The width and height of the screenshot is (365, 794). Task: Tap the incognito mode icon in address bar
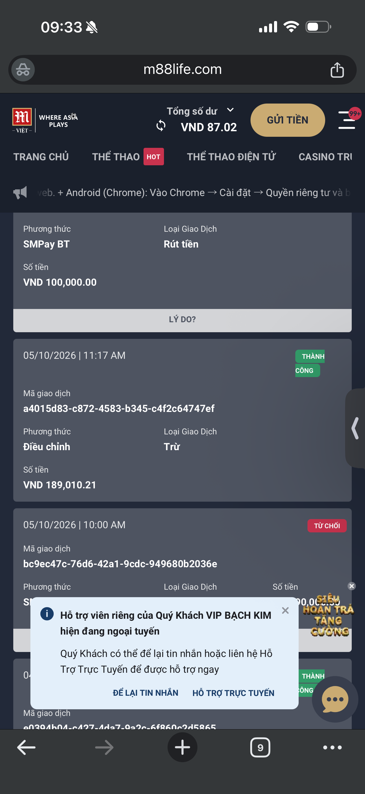tap(23, 70)
